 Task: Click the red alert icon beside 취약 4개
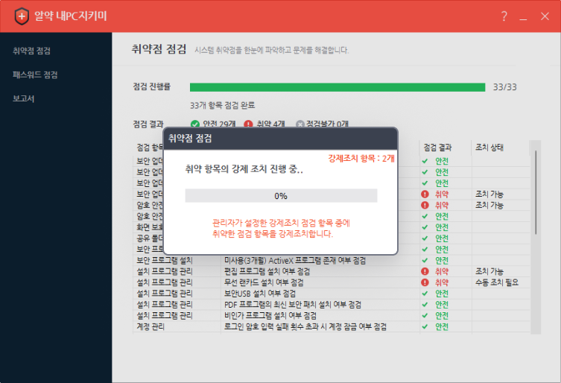[x=248, y=124]
